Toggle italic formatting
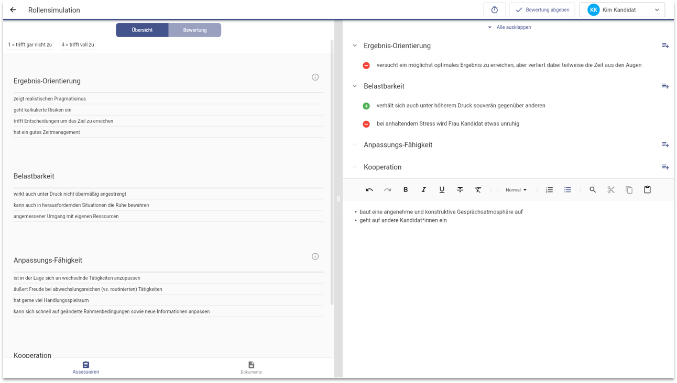677x383 pixels. [423, 190]
